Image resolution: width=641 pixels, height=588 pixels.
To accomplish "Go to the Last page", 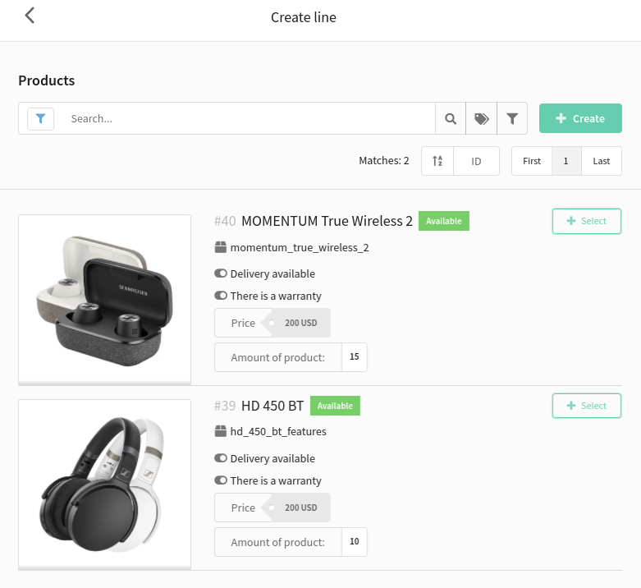I will click(x=602, y=161).
